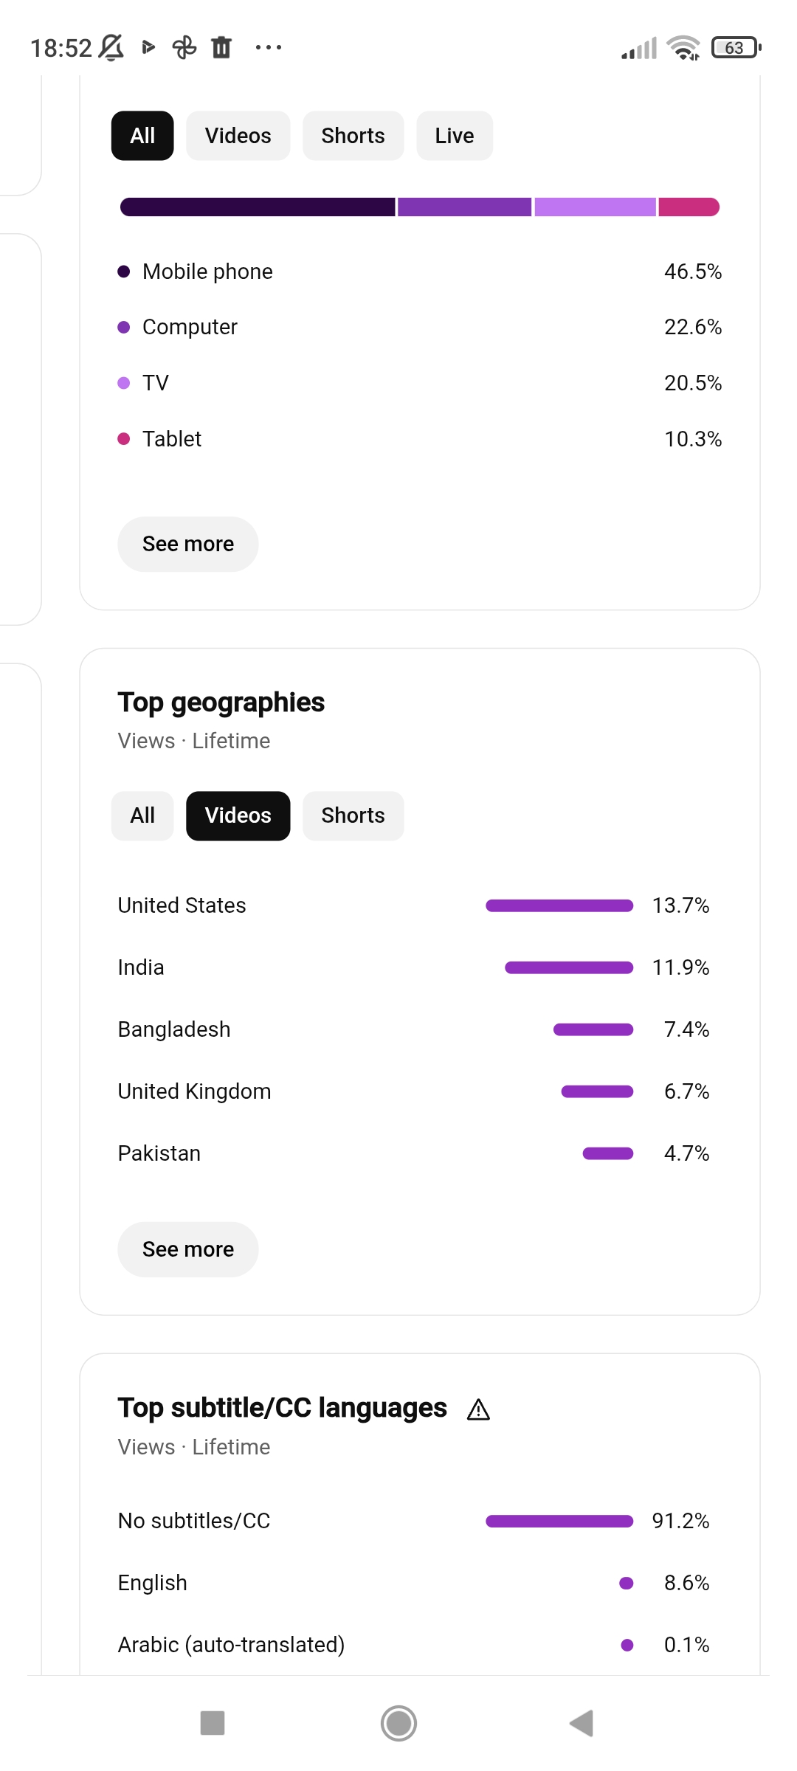Select the All chip in device types
797x1771 pixels.
[x=142, y=136]
